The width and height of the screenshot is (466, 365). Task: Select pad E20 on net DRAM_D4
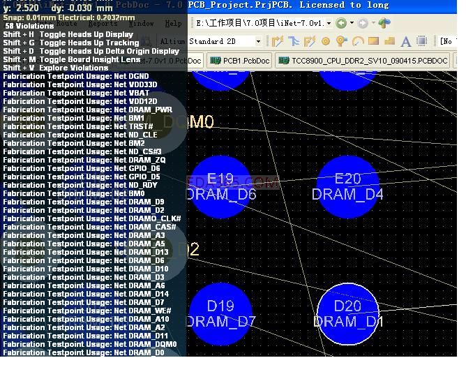(347, 186)
